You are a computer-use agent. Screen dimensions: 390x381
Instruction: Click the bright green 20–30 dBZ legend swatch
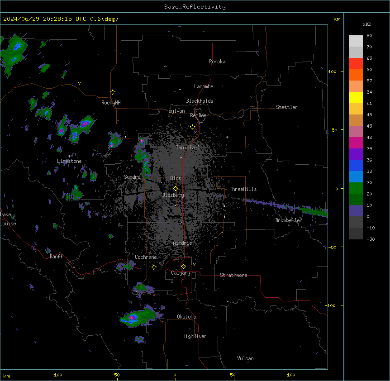pyautogui.click(x=356, y=188)
